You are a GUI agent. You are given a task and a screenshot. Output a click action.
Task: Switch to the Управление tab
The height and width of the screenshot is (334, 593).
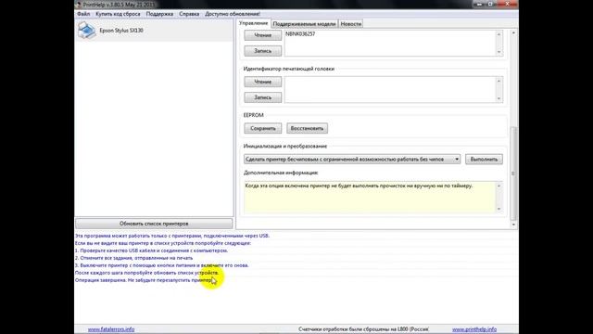coord(253,23)
